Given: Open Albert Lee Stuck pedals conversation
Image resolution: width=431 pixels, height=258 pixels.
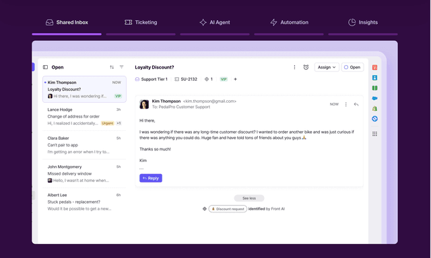Looking at the screenshot, I should coord(84,202).
